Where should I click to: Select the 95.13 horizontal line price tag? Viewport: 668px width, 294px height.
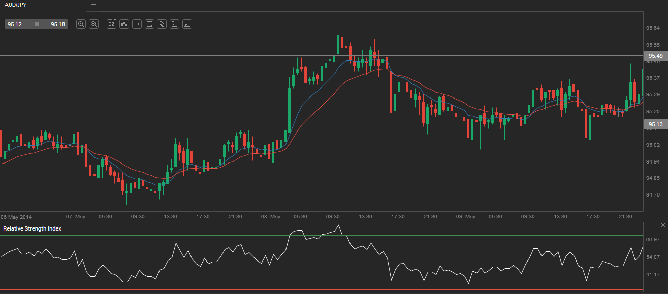point(655,124)
